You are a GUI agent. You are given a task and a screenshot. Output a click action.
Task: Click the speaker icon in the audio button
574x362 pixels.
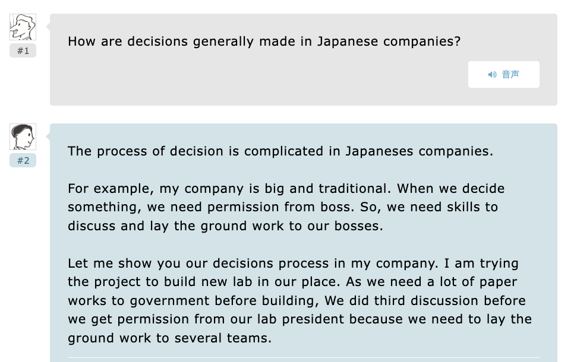tap(492, 75)
